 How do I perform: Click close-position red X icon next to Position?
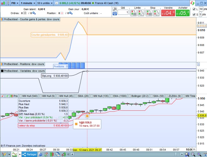click(x=62, y=13)
